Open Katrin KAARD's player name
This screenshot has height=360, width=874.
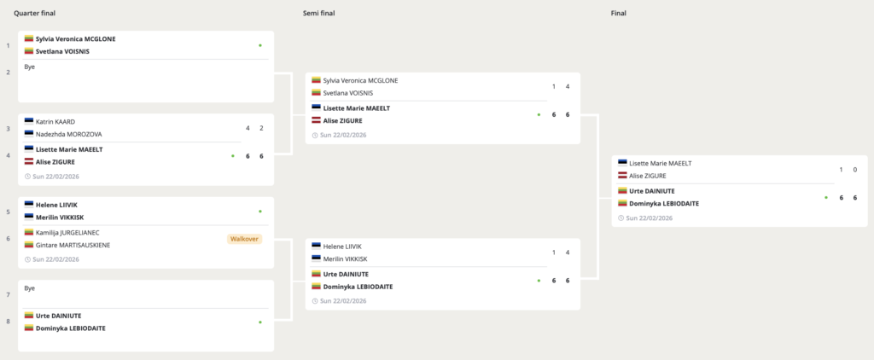[55, 122]
